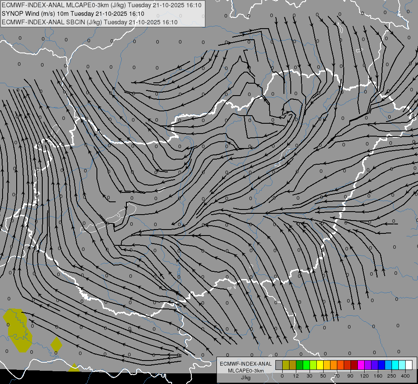Image resolution: width=418 pixels, height=384 pixels.
Task: Select the SYNOP Wind 10m header line
Action: [73, 14]
